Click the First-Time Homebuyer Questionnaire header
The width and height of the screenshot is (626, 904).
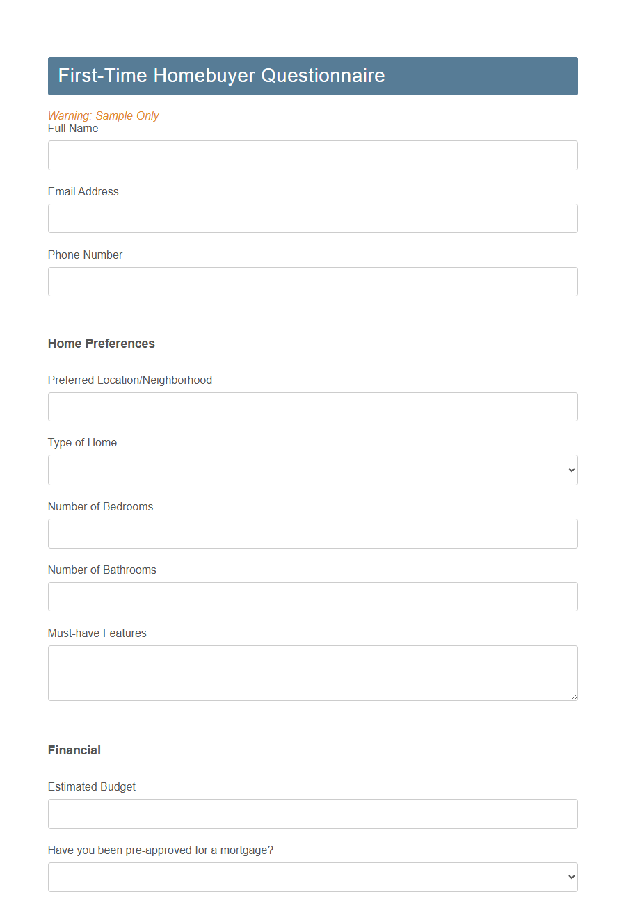point(223,76)
